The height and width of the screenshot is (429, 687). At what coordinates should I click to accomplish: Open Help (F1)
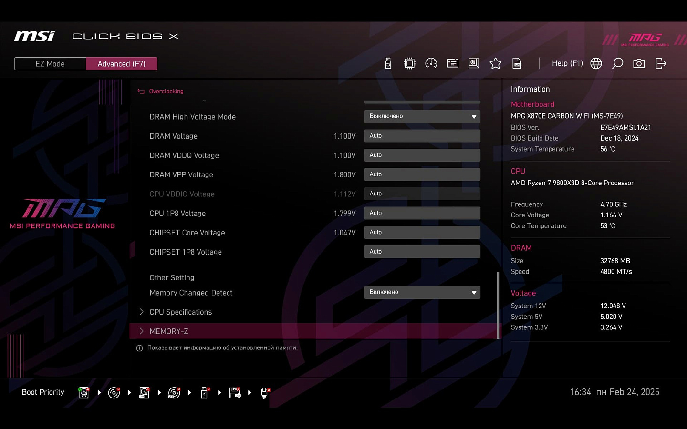point(567,63)
